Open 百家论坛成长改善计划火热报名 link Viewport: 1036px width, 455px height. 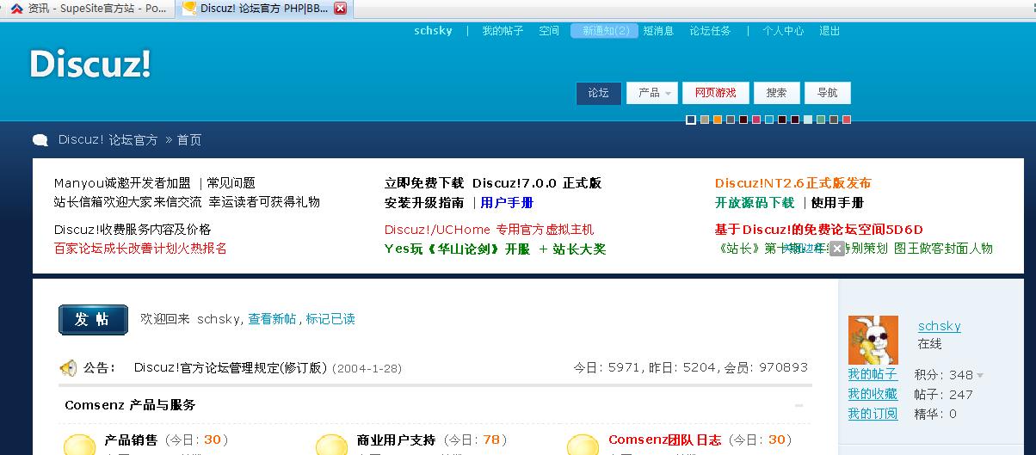[x=140, y=249]
